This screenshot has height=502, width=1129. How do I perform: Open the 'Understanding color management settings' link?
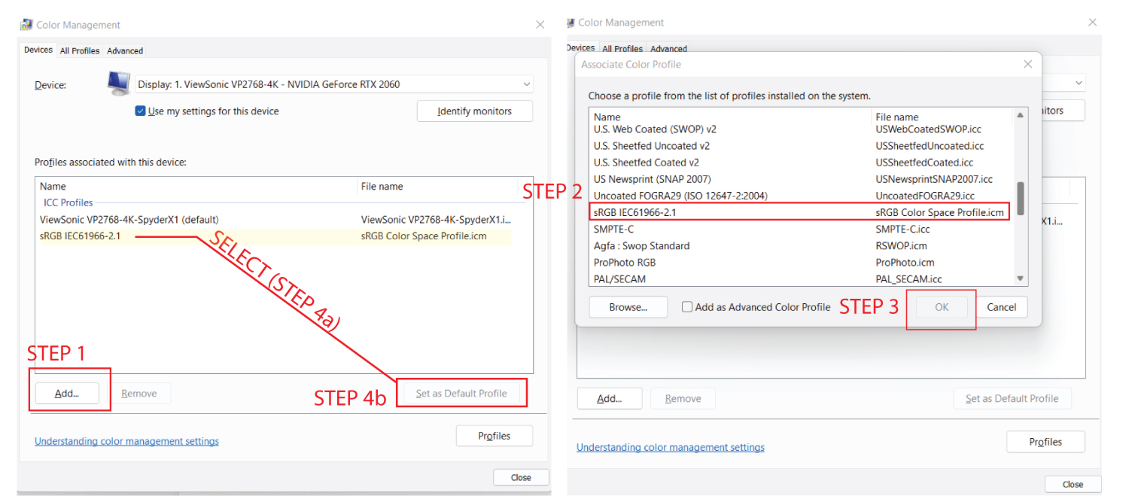coord(126,440)
